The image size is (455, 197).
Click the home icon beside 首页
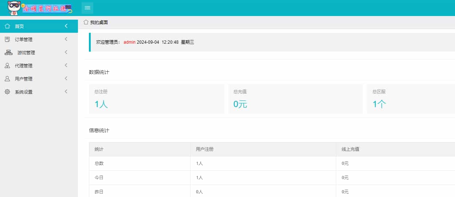click(7, 26)
